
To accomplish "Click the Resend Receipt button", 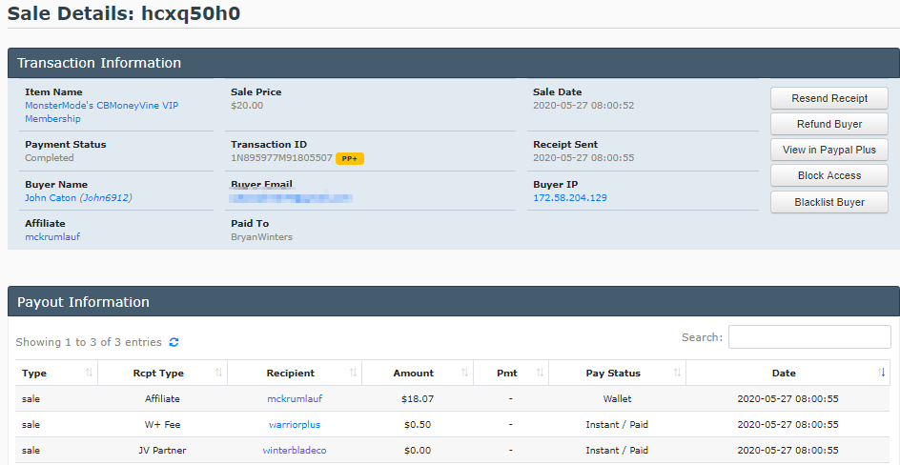I will (x=829, y=98).
